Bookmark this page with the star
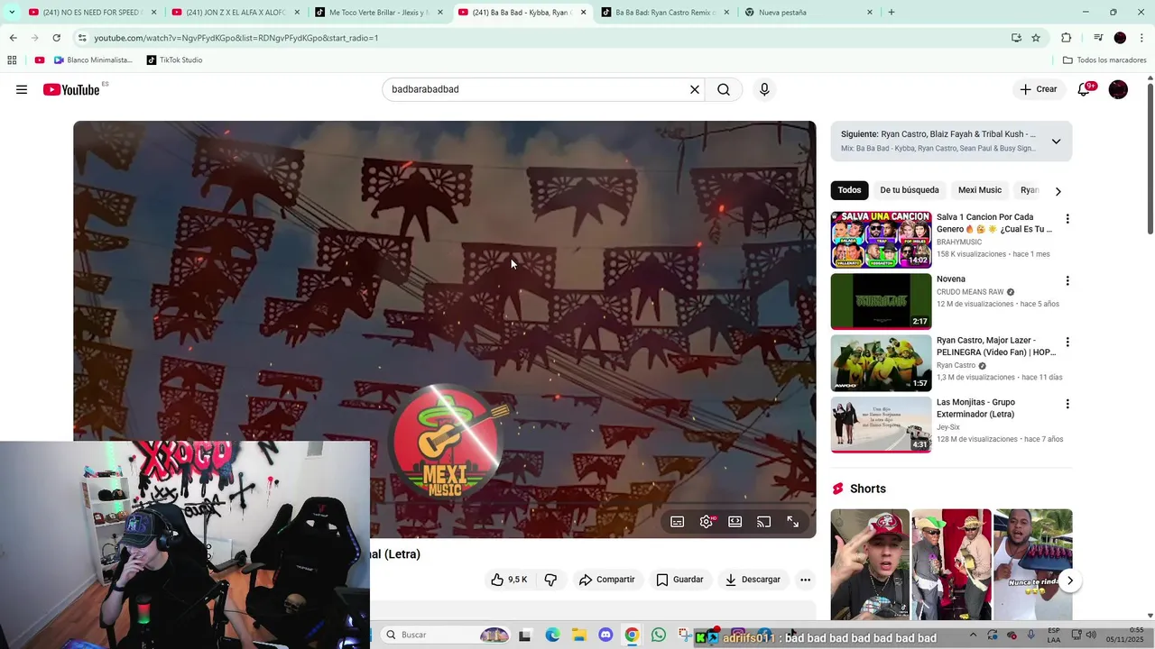Screen dimensions: 1155x649 (1036, 38)
